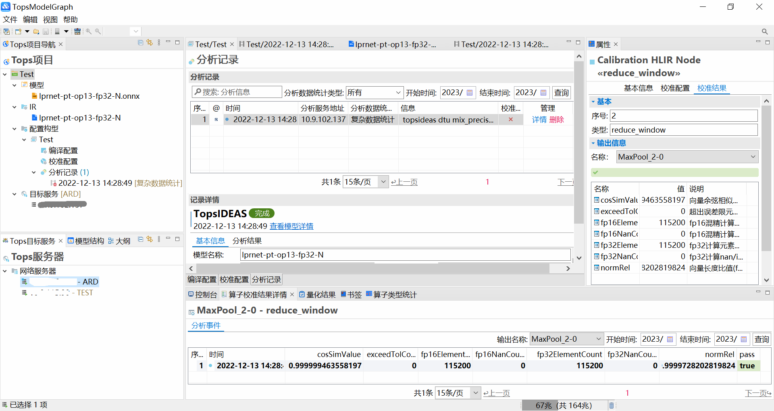Collapse the 配置构型 tree node
This screenshot has height=411, width=774.
[x=15, y=129]
